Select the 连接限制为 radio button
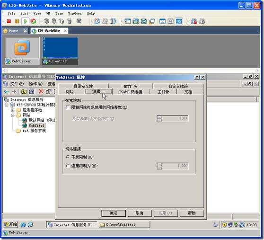264x240 pixels. pyautogui.click(x=68, y=166)
